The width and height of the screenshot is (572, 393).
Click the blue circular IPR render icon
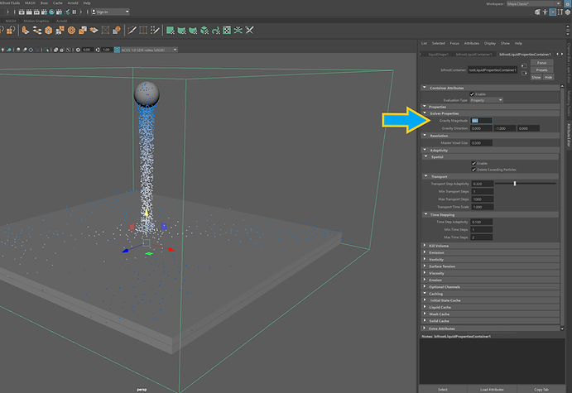[52, 12]
